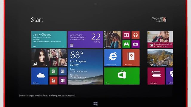The image size is (191, 107).
Task: Launch the OneNote tile
Action: coord(63,81)
